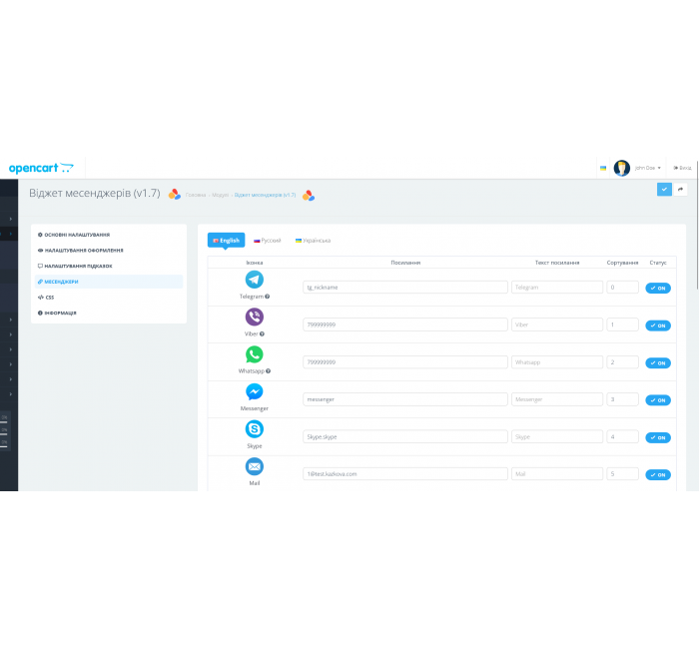This screenshot has width=699, height=649.
Task: Switch to the Русский language tab
Action: (268, 241)
